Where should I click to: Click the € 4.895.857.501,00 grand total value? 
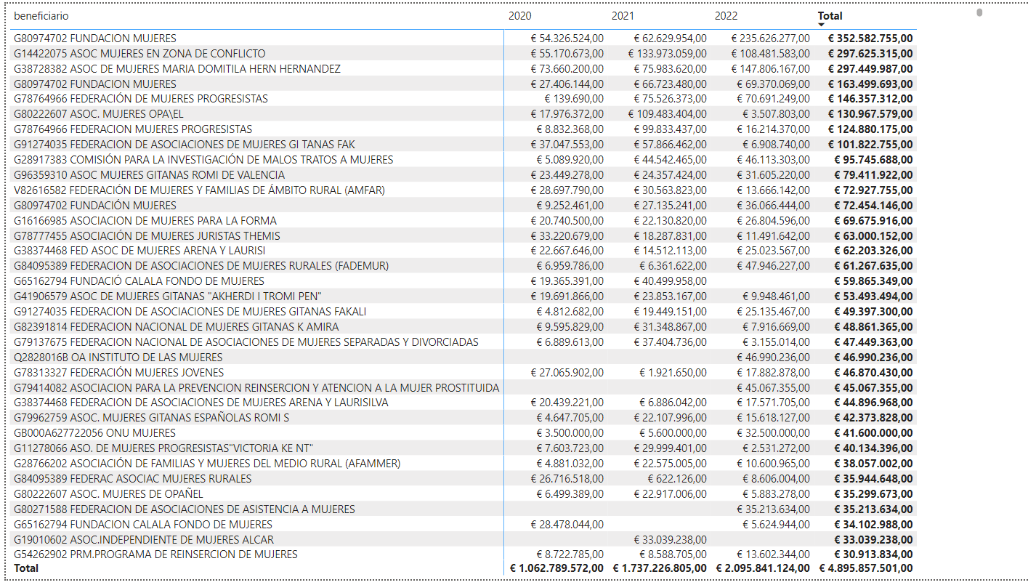(866, 568)
